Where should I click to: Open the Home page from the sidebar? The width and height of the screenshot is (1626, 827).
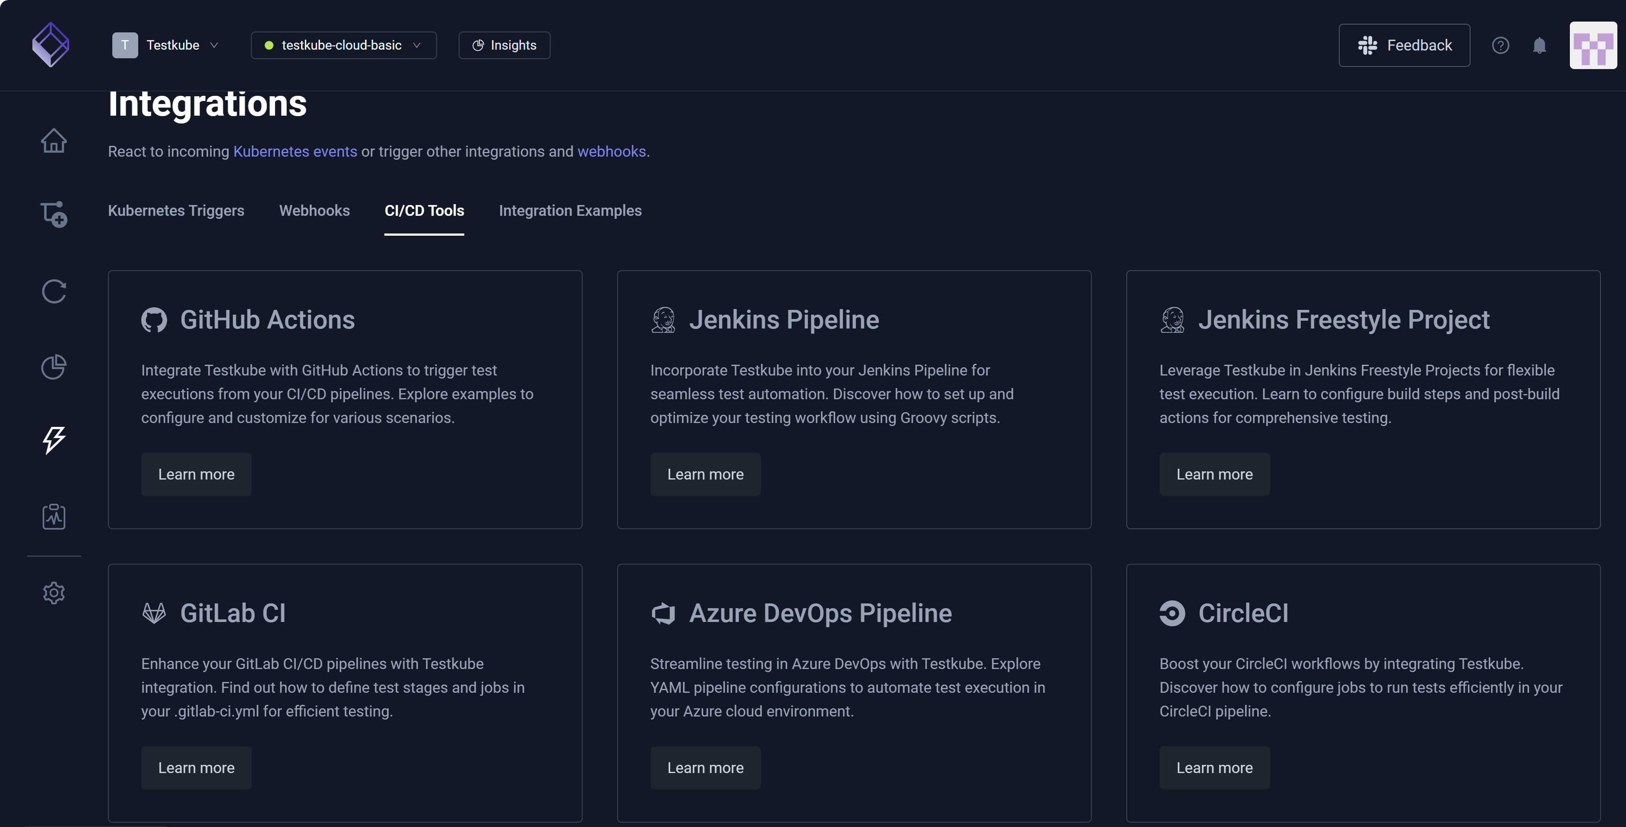point(54,140)
